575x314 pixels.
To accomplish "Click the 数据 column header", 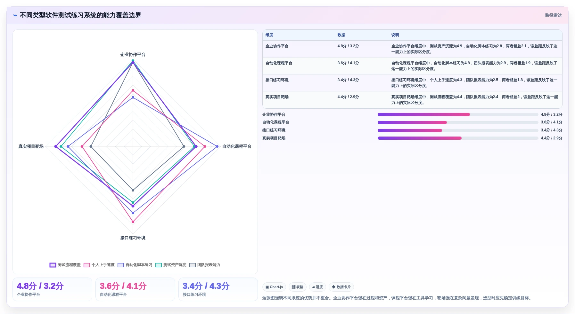I will (x=341, y=35).
